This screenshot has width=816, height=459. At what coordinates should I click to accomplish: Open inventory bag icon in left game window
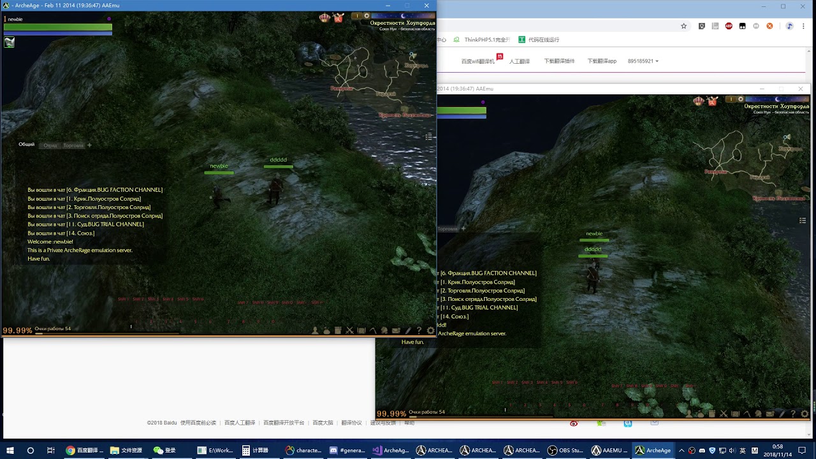(326, 331)
